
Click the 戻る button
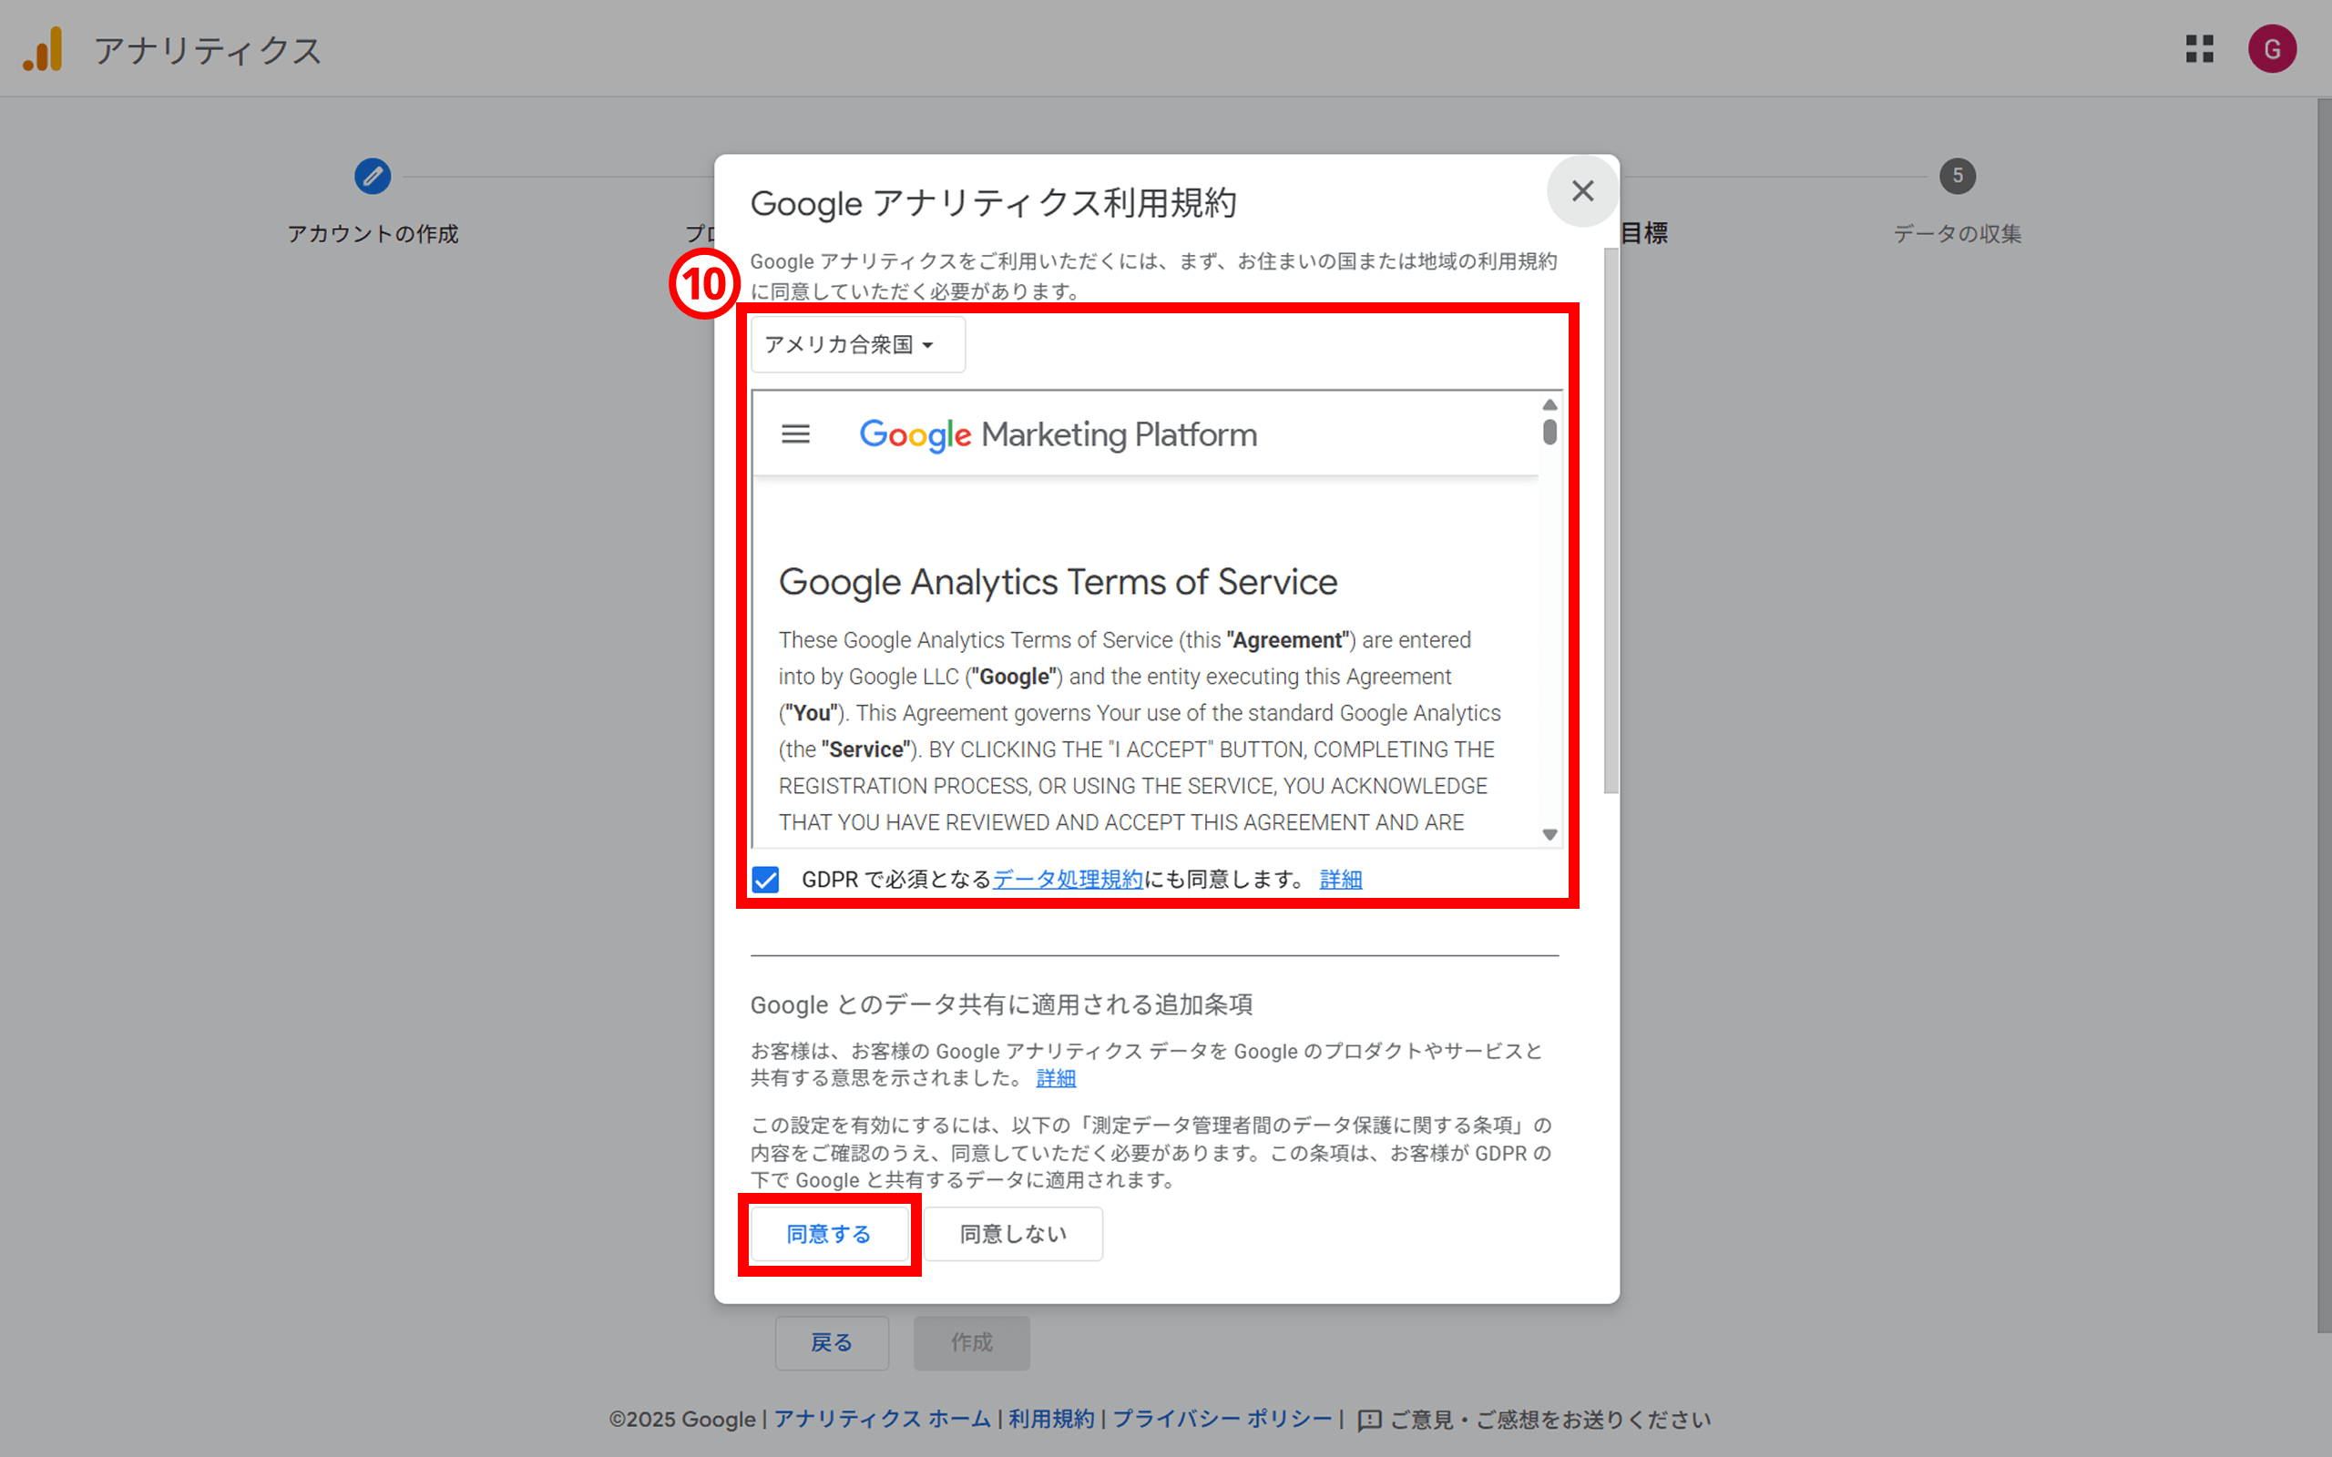click(x=831, y=1342)
